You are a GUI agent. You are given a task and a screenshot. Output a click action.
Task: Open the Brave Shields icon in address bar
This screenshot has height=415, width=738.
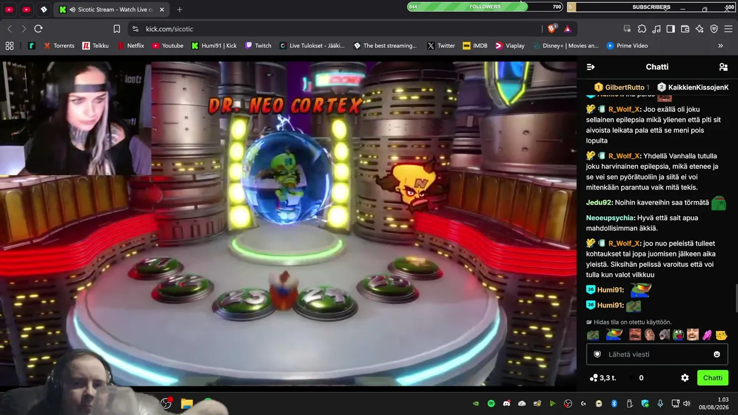click(x=552, y=29)
